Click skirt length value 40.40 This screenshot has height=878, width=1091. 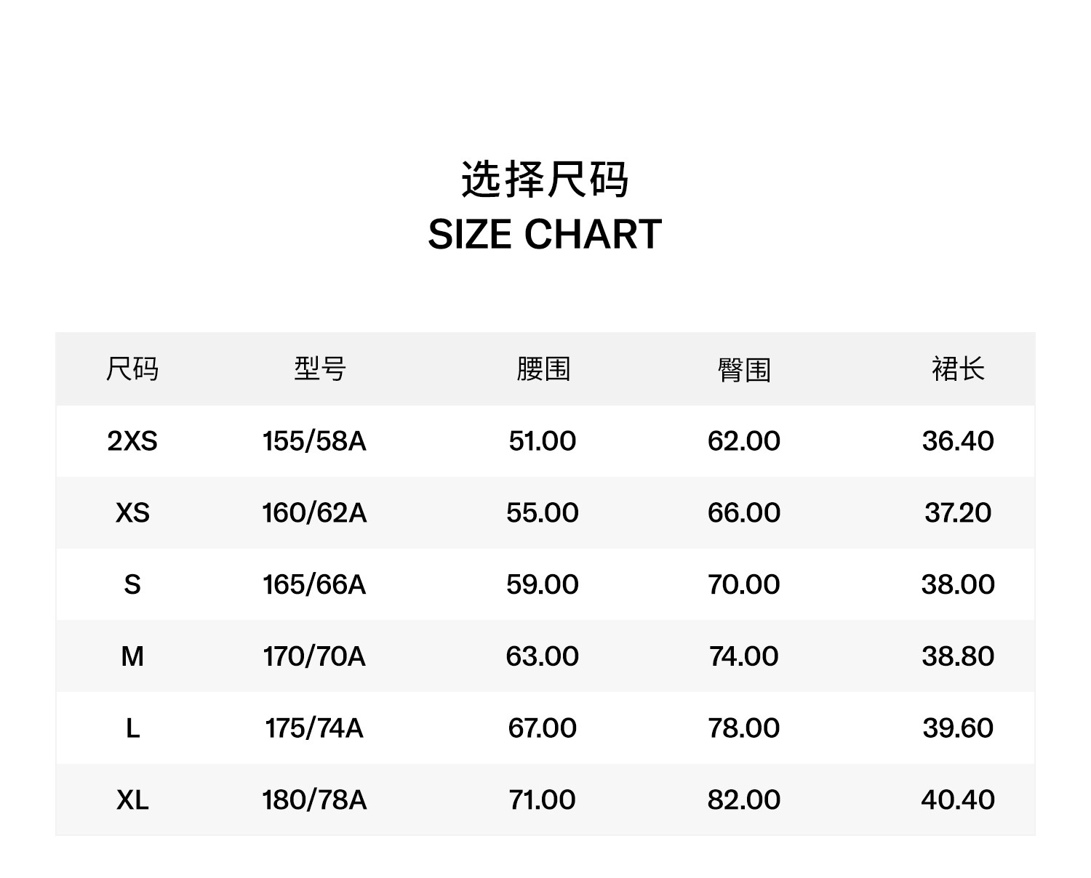click(957, 800)
